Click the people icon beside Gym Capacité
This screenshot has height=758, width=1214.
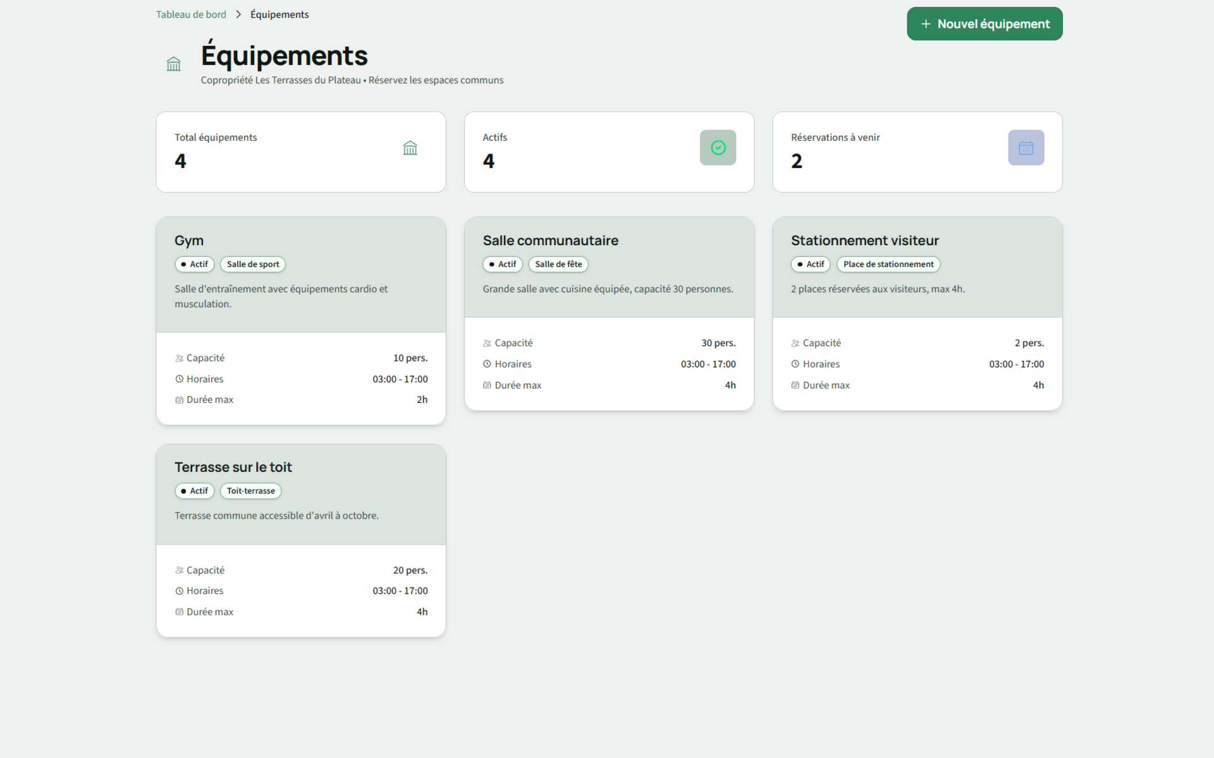click(179, 358)
